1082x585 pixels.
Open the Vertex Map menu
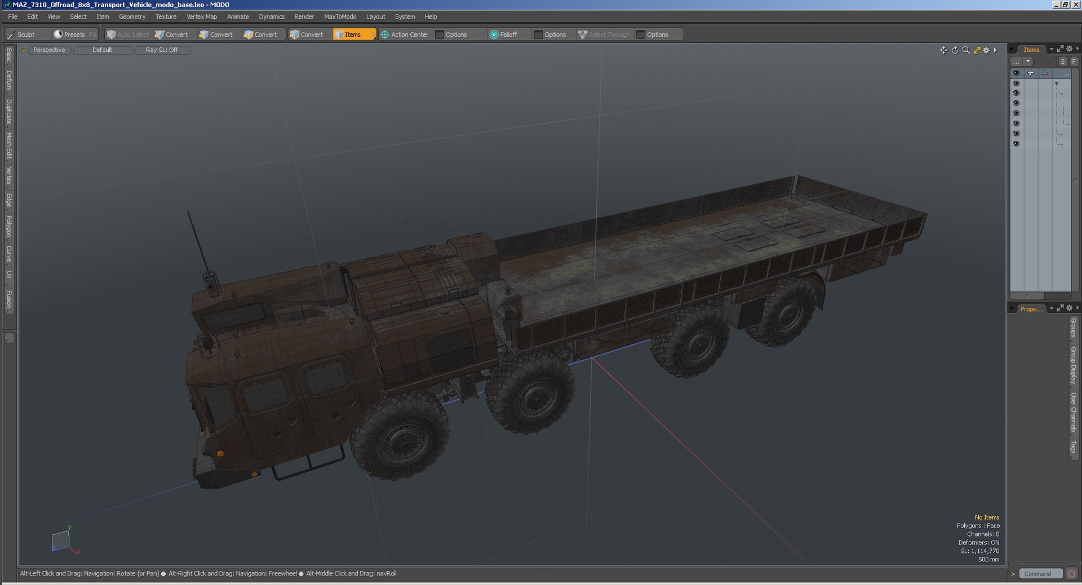click(x=202, y=17)
